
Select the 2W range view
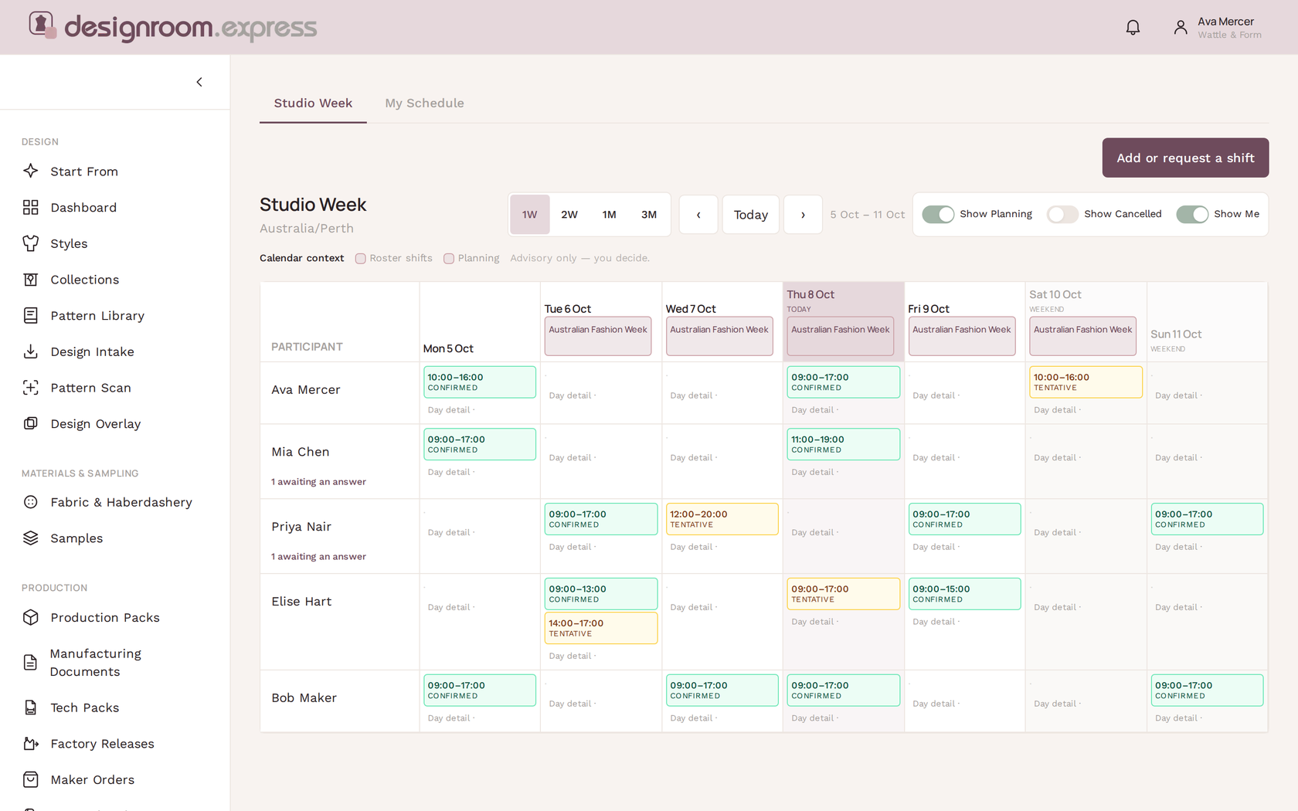569,215
